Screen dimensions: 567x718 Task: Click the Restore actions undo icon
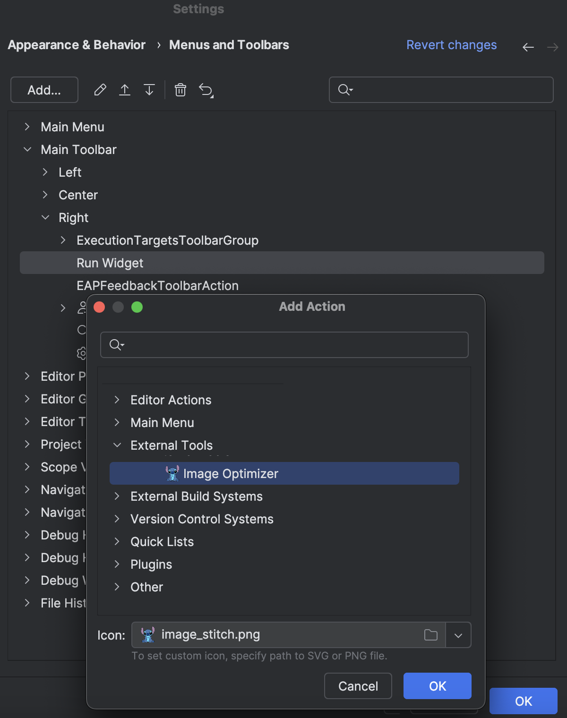point(206,90)
